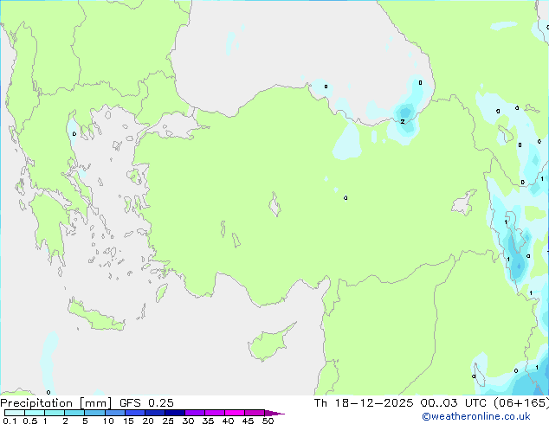Select the 2–5 mm legend color swatch
The width and height of the screenshot is (549, 424).
coord(74,413)
